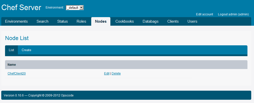This screenshot has height=103, width=254.
Task: Click the Version 0.10.6 copyright footer text
Action: [x=39, y=95]
